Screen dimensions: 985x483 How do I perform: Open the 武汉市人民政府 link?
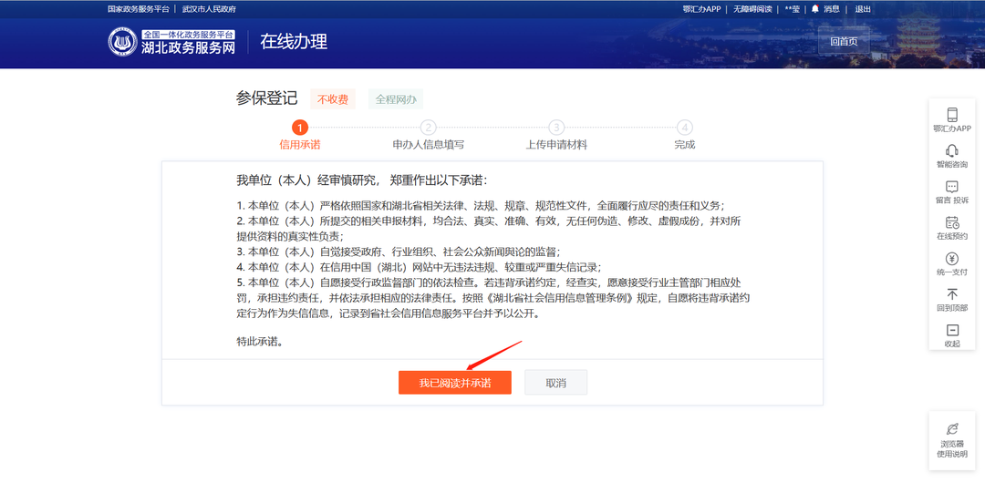click(209, 9)
